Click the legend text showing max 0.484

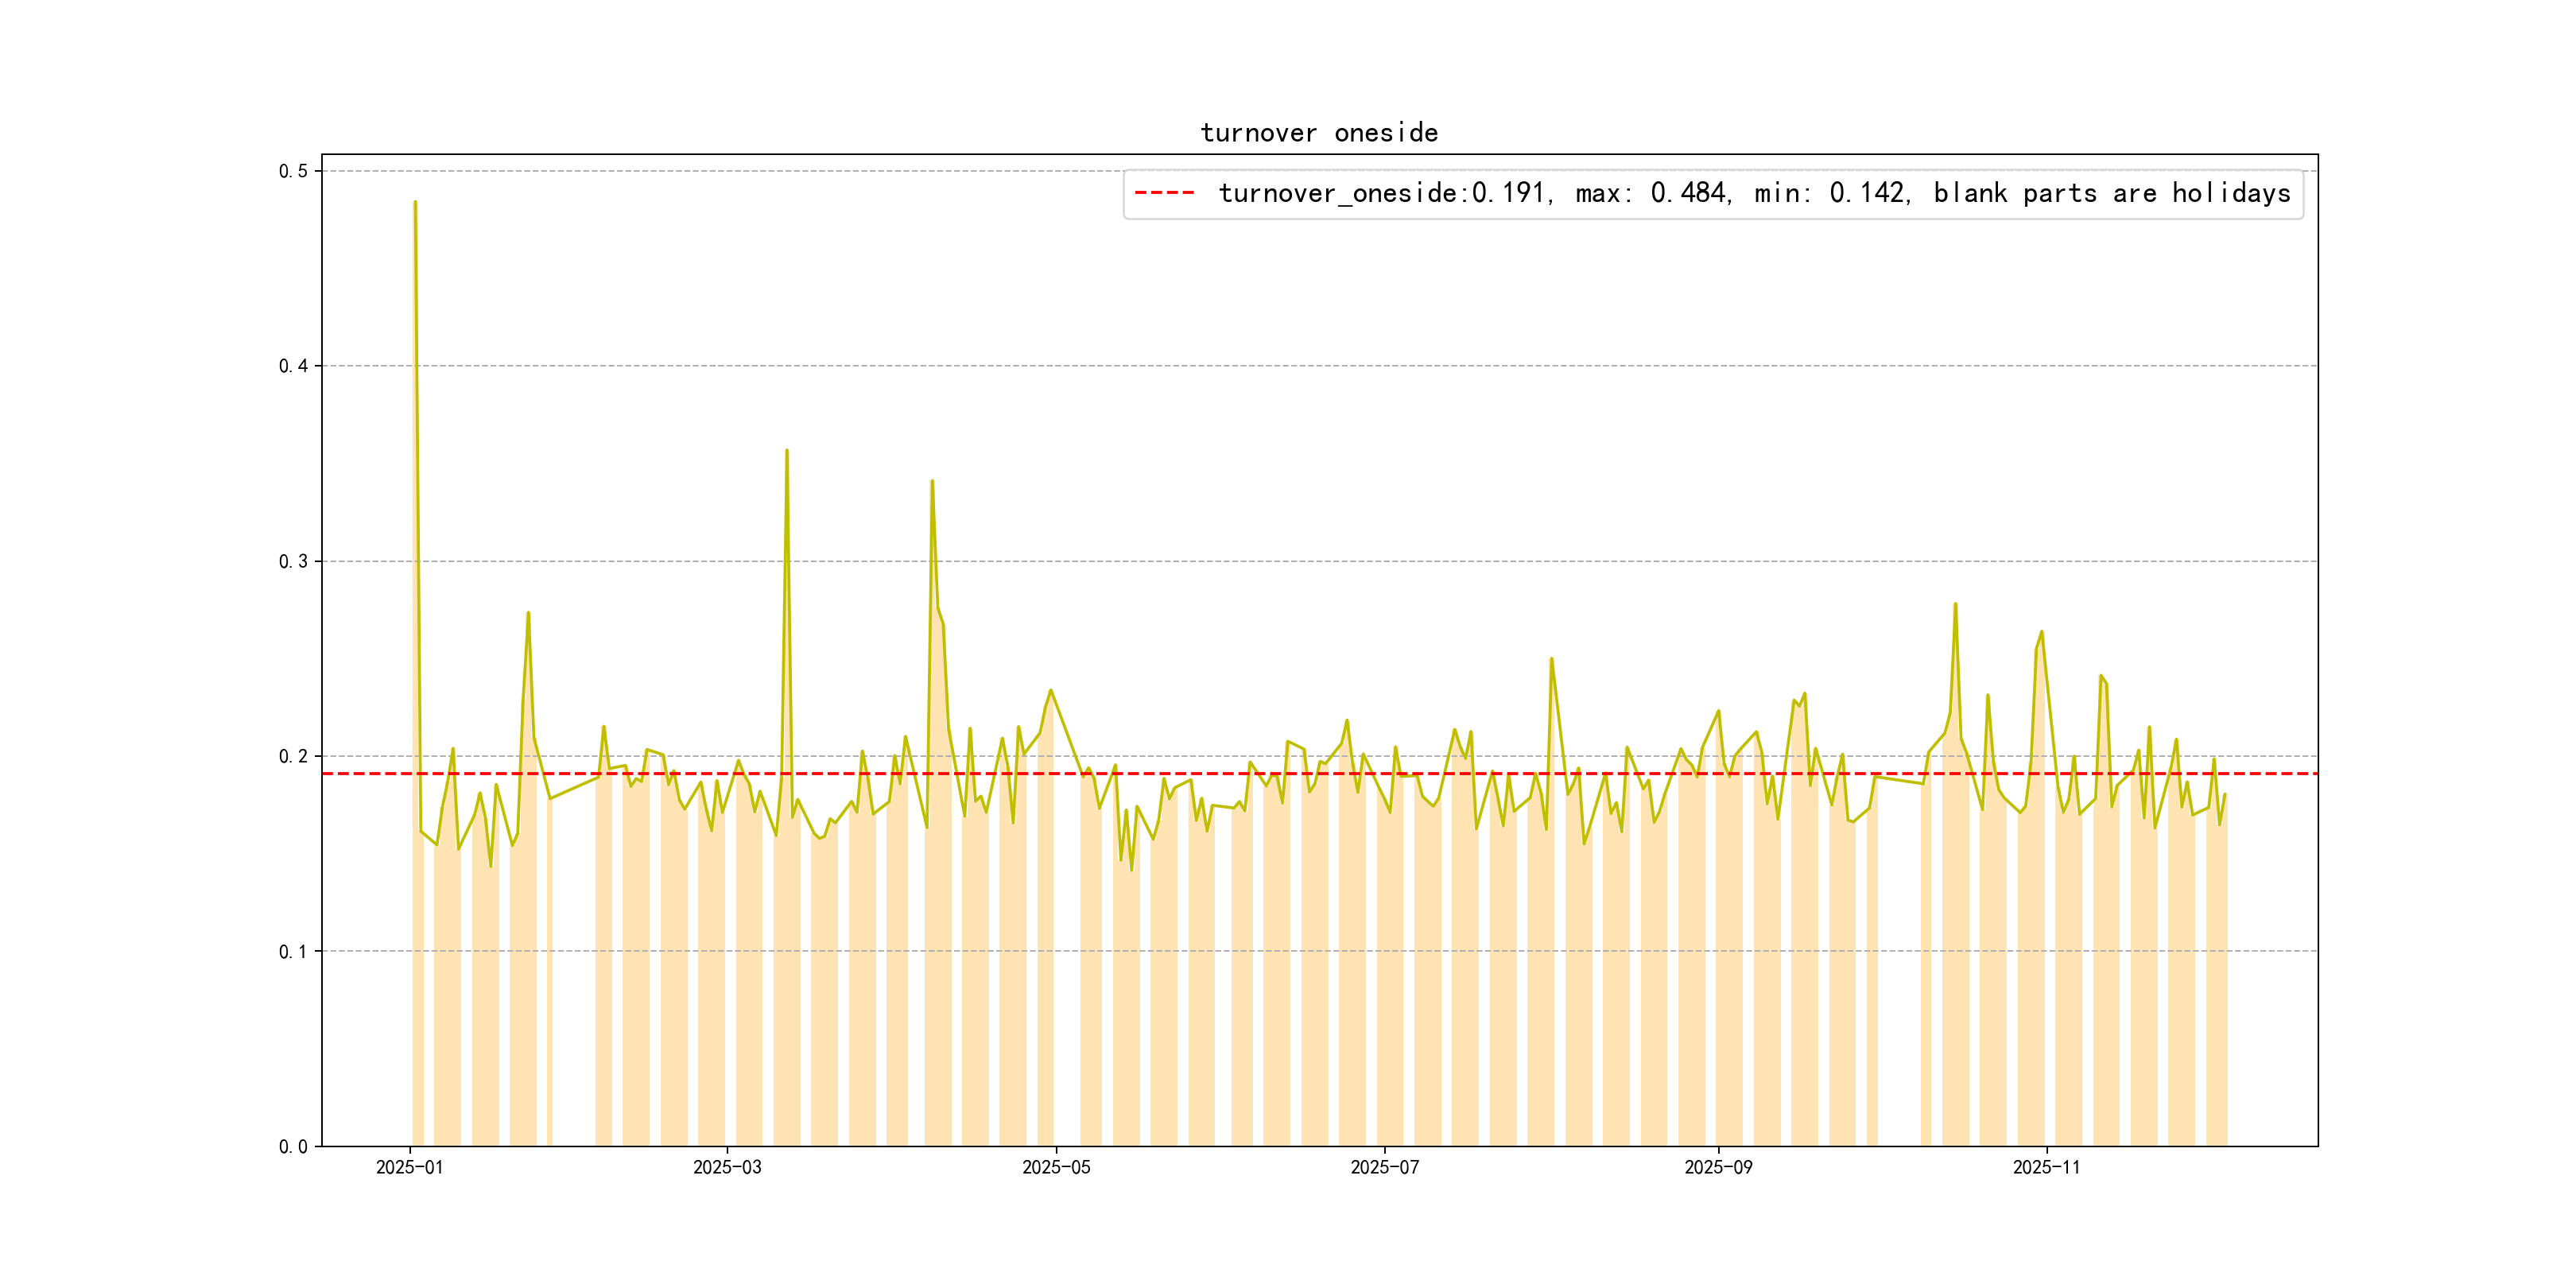(1653, 193)
